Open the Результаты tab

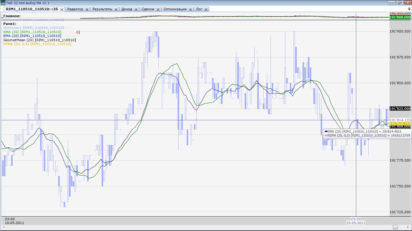tap(102, 9)
